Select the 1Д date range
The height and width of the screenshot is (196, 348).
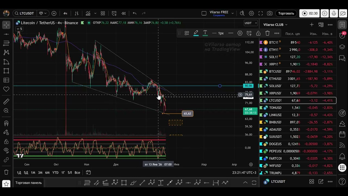click(x=19, y=173)
